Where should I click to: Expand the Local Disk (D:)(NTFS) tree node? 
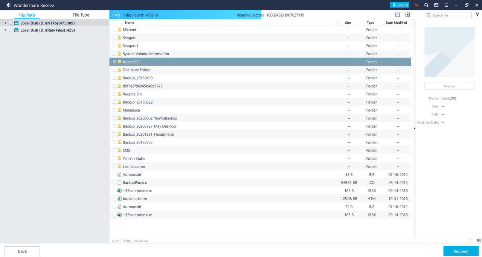click(x=5, y=23)
